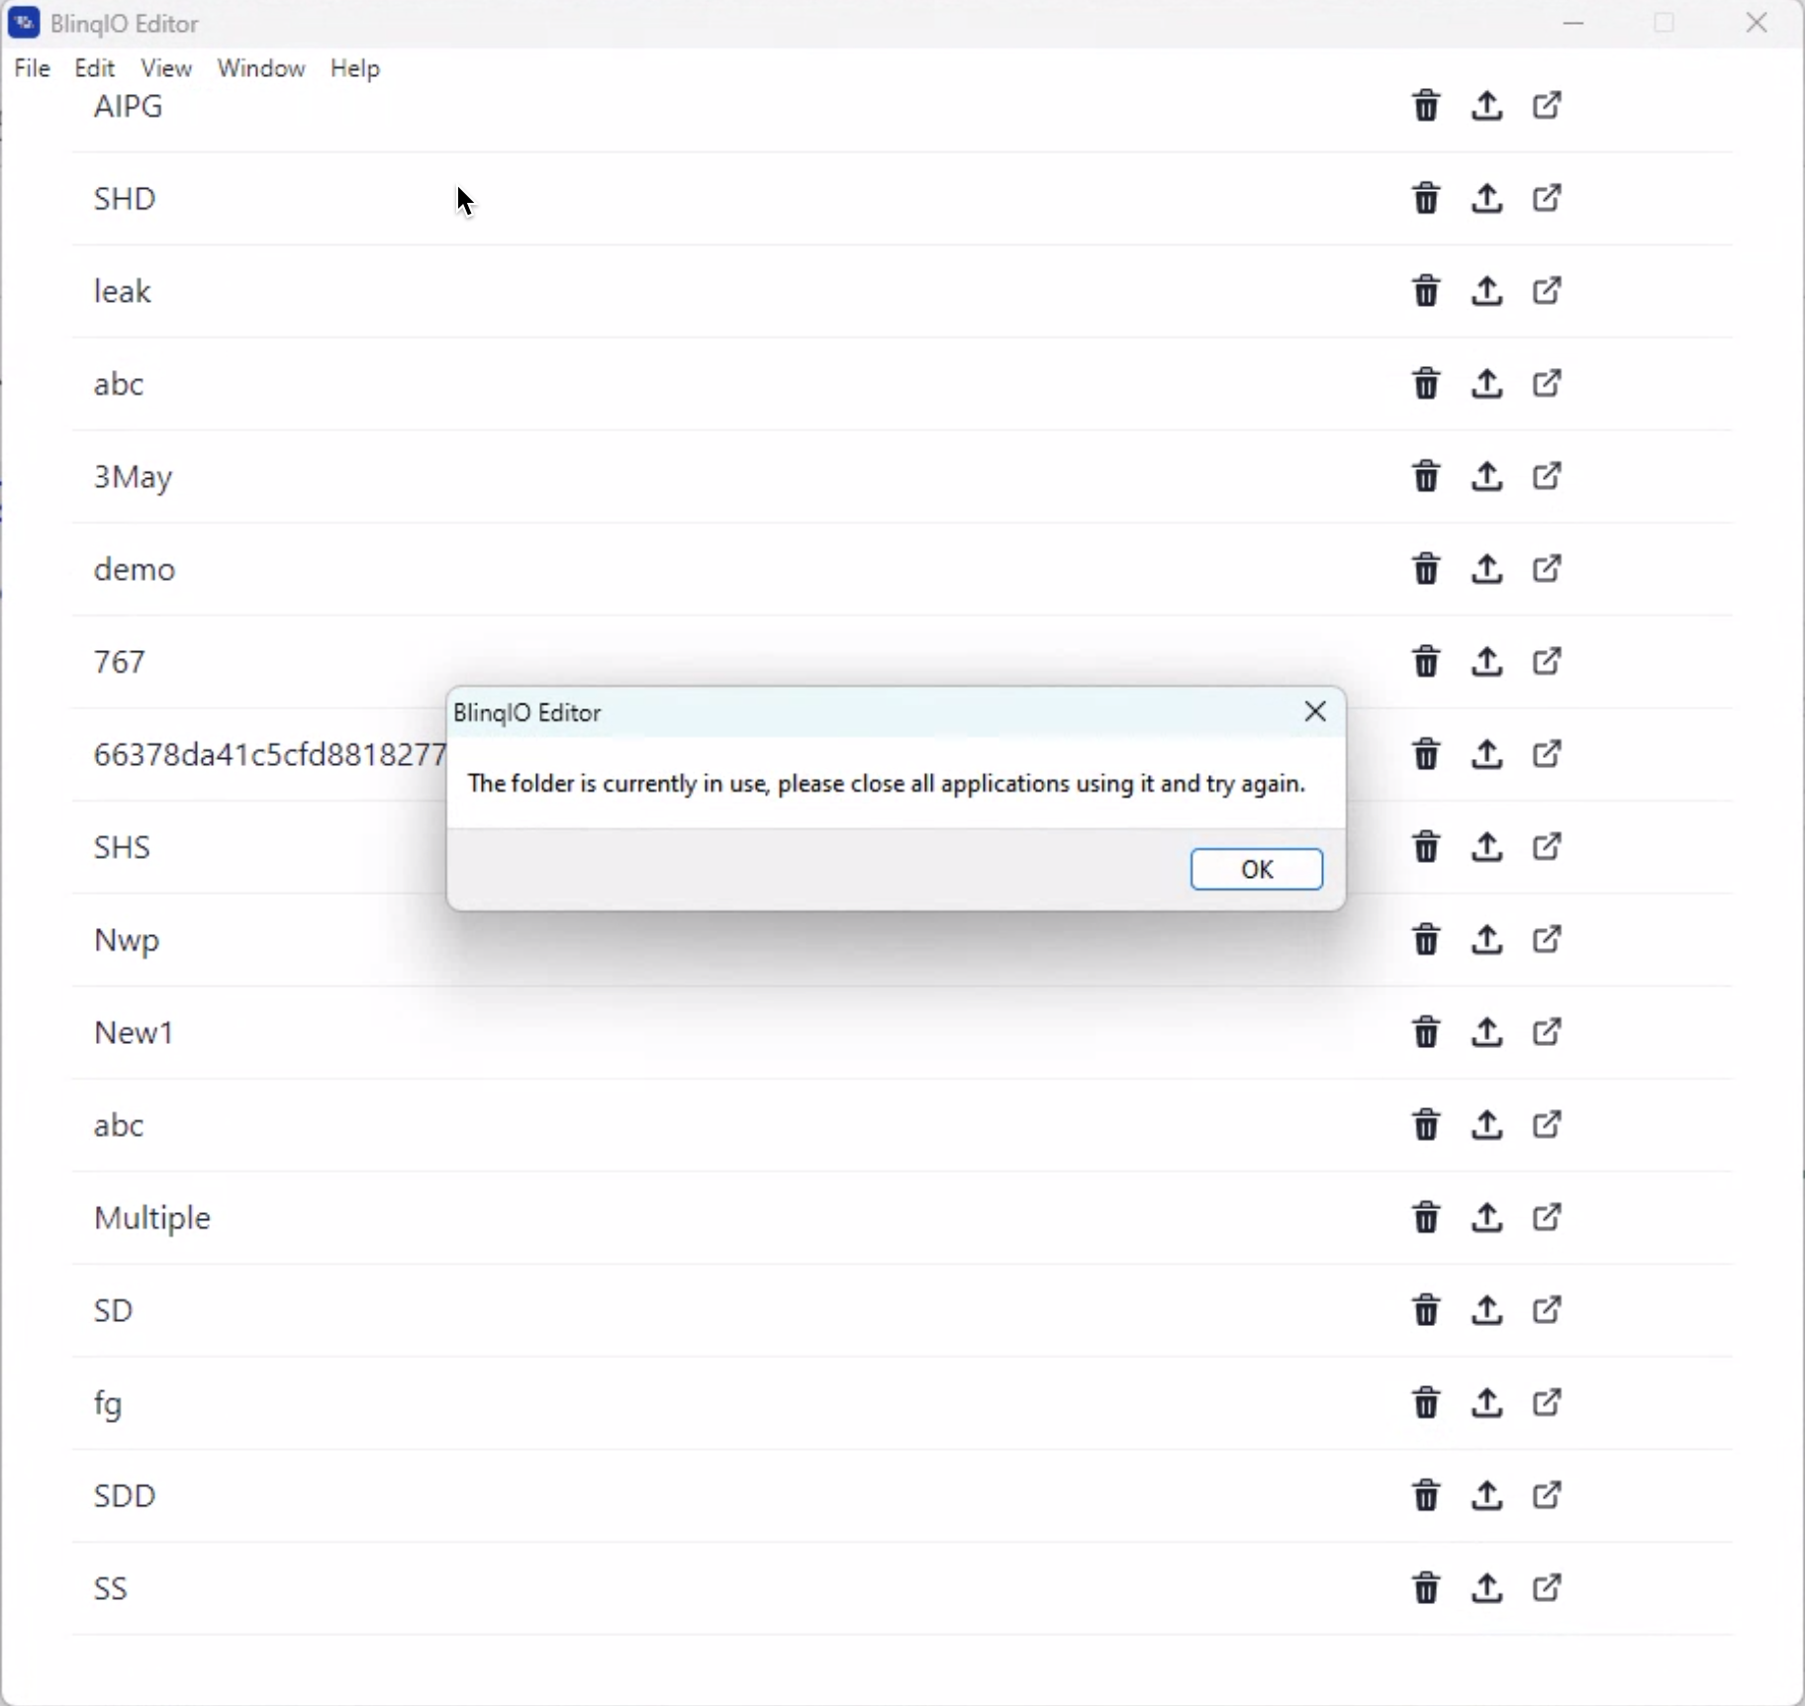
Task: Upload the 66378da41c5cfd project
Action: [x=1486, y=755]
